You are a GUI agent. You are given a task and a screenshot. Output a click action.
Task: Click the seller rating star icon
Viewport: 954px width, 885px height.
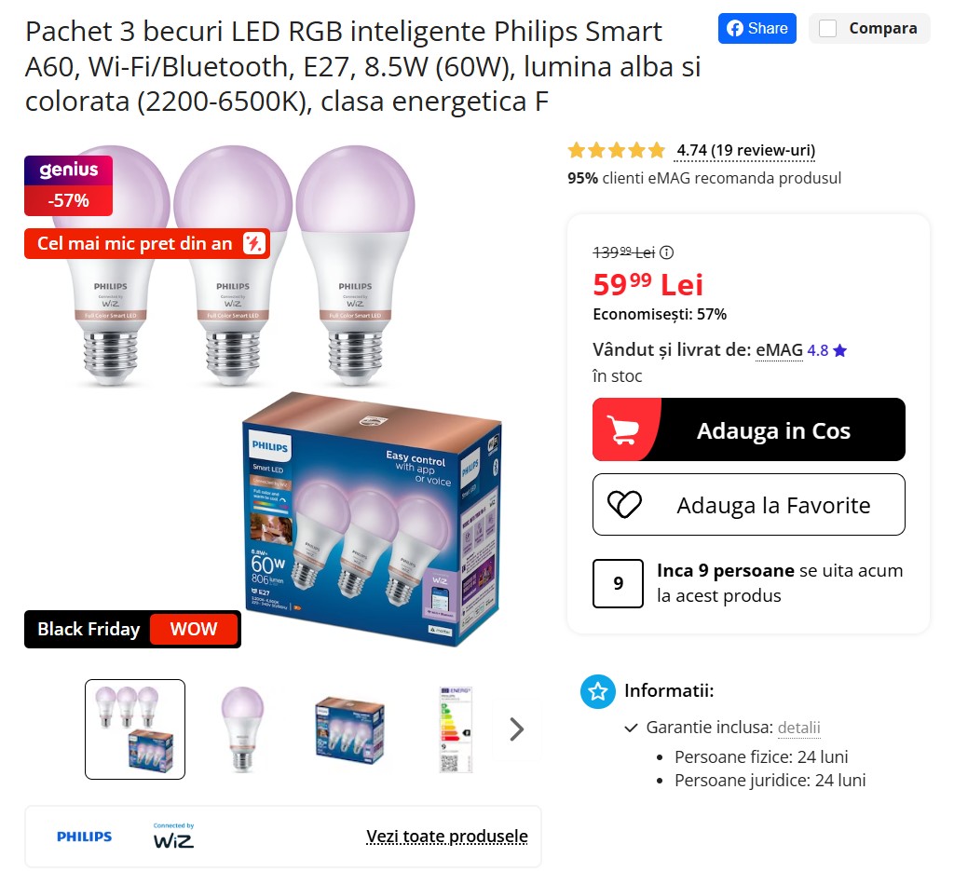tap(840, 350)
